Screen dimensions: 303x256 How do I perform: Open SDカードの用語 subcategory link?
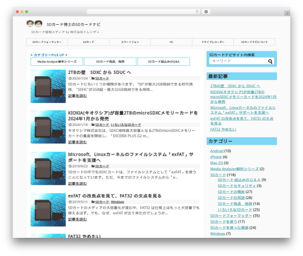click(231, 198)
